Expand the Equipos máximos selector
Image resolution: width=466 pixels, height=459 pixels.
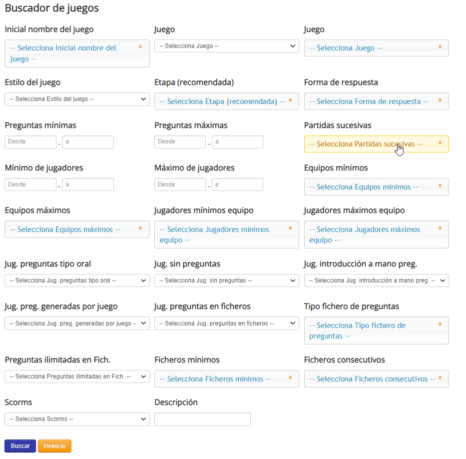(x=77, y=229)
